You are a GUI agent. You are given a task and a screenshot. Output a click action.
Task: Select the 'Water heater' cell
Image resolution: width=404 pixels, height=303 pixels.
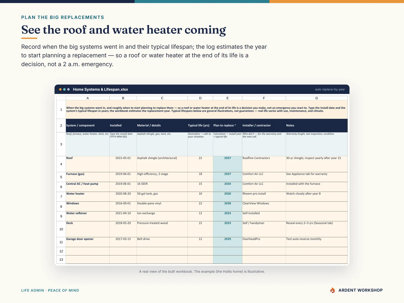click(88, 197)
